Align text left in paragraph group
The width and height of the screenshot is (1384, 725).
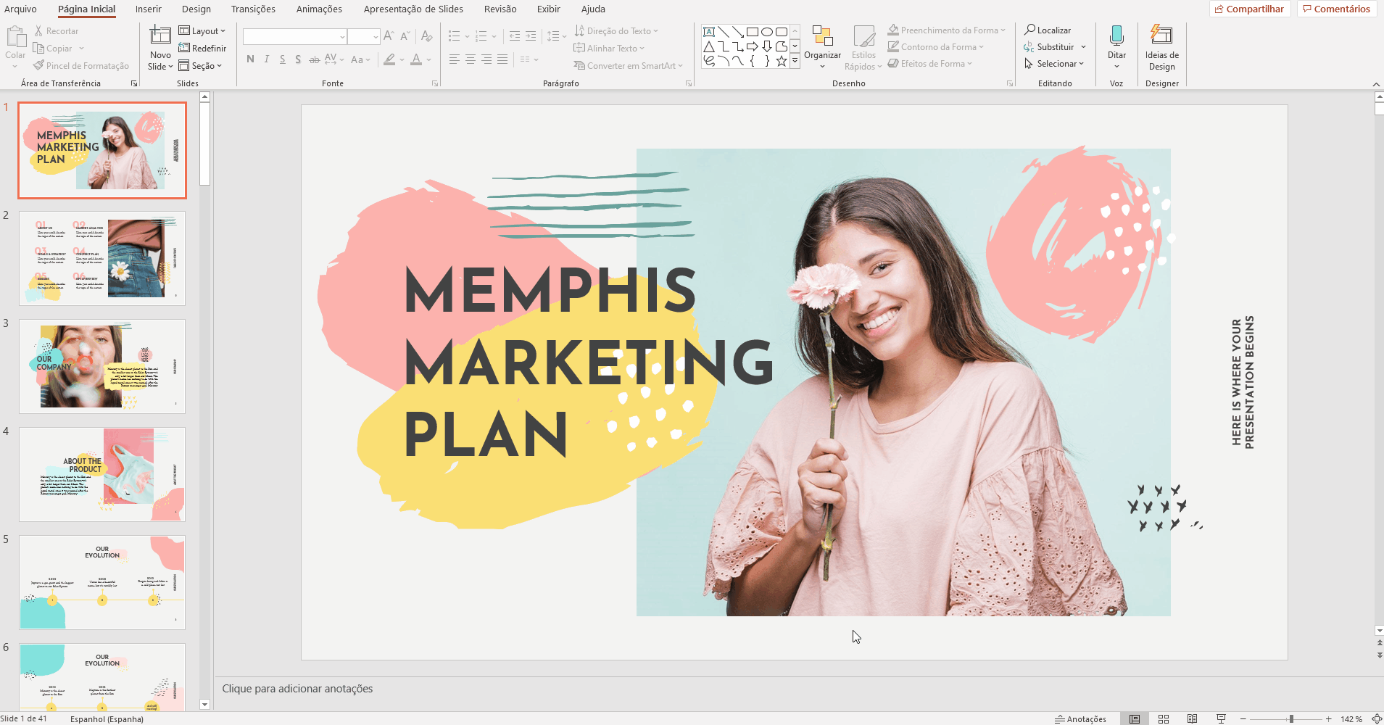(x=455, y=59)
